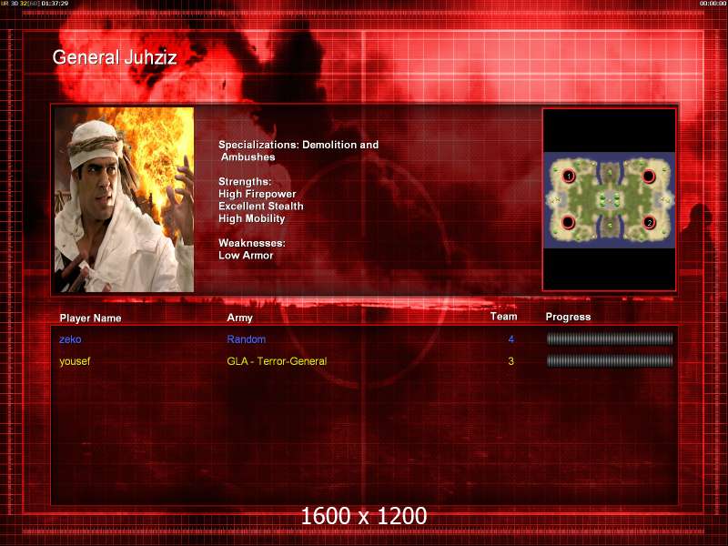Viewport: 728px width, 546px height.
Task: Click the 'High Firepower' line
Action: [258, 194]
